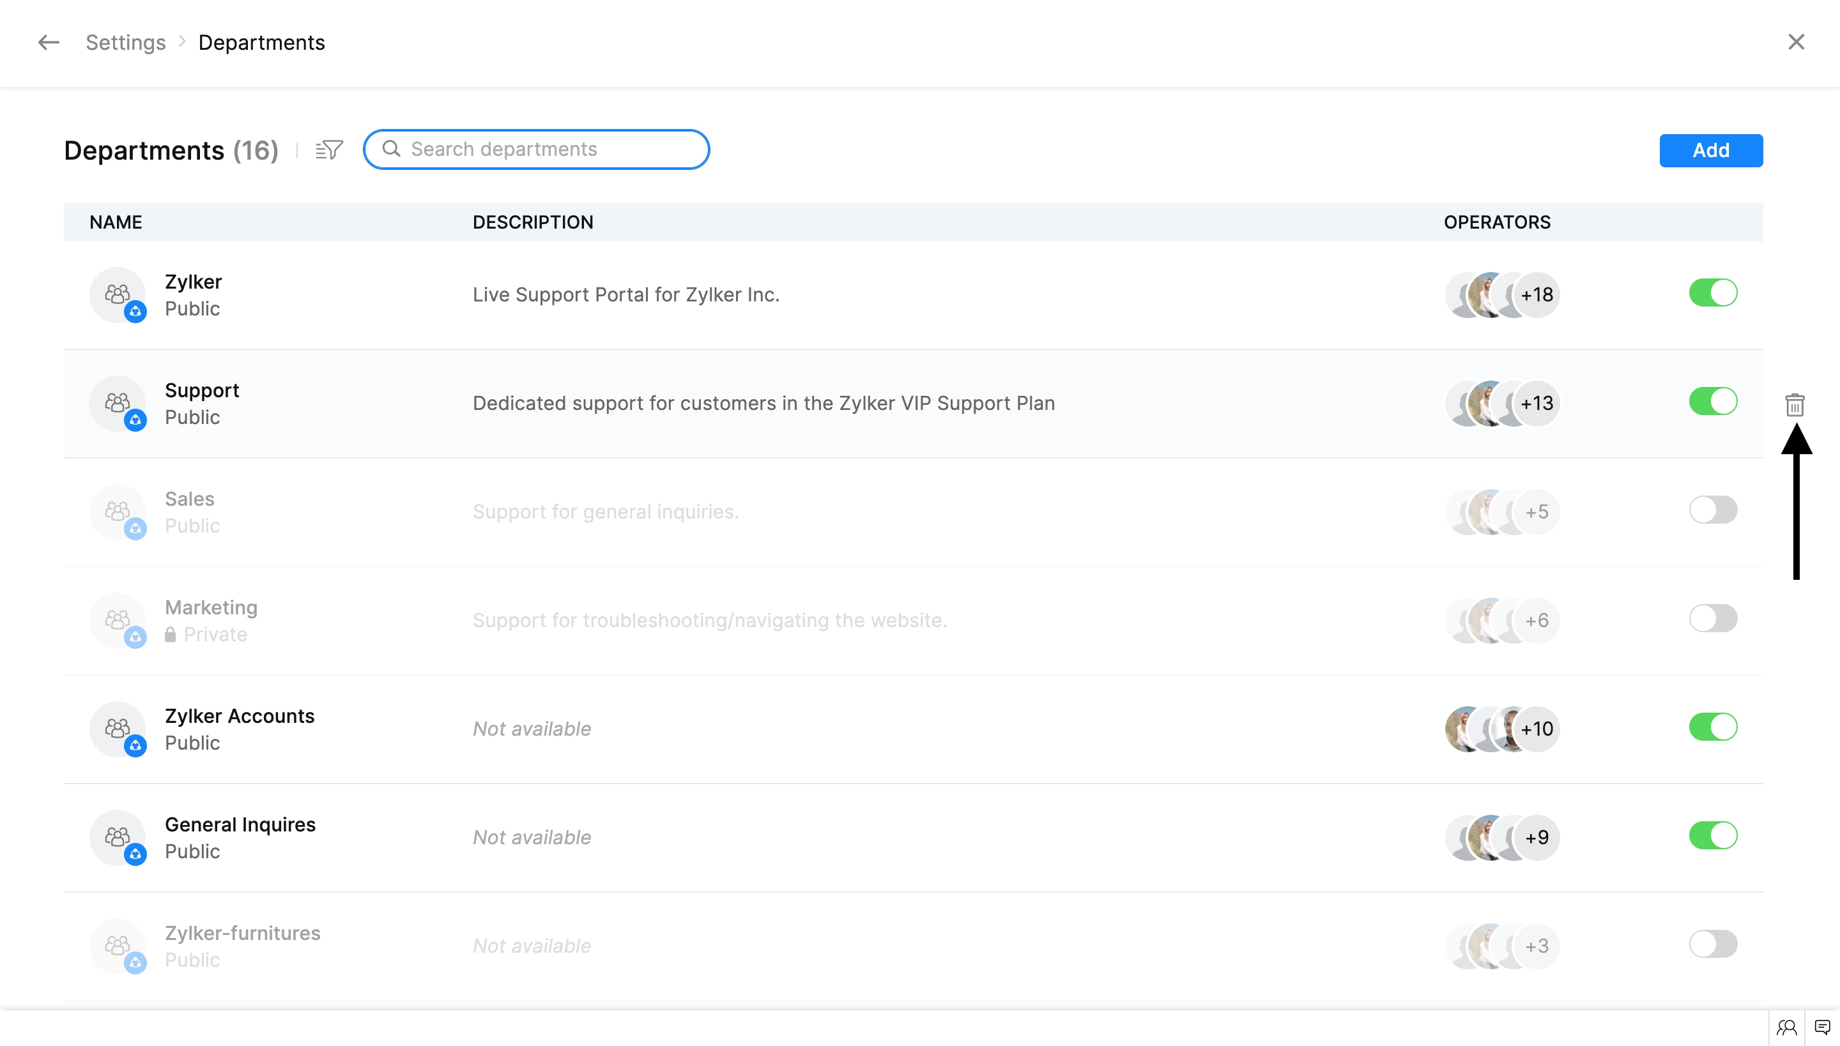Open the chat icon in bottom bar
The image size is (1840, 1046).
click(1822, 1027)
